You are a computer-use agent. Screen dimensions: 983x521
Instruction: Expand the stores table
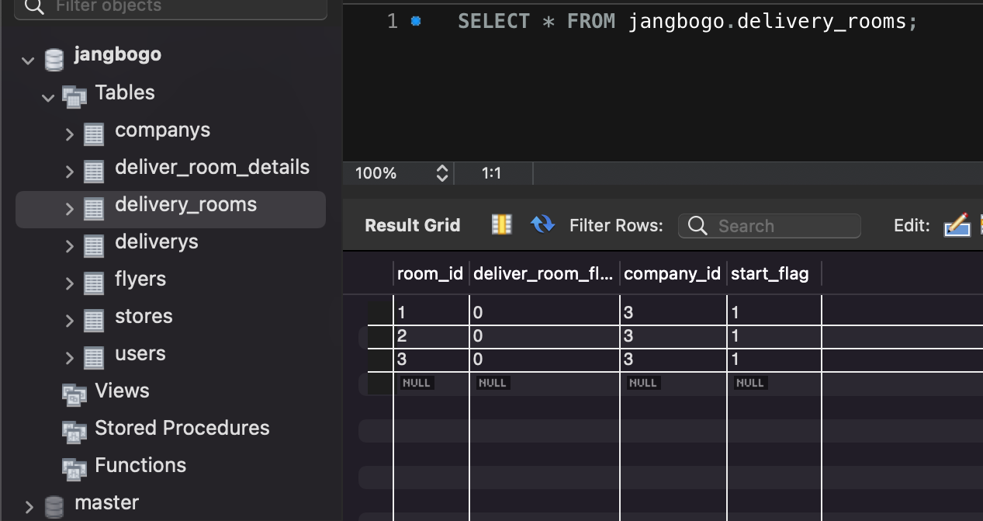70,321
